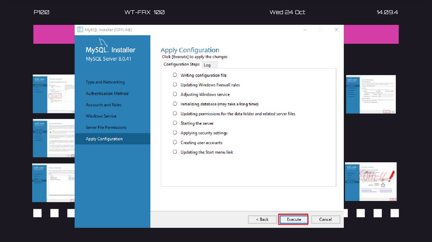The width and height of the screenshot is (432, 242).
Task: Click the MySQL Installer title bar icon
Action: point(80,30)
